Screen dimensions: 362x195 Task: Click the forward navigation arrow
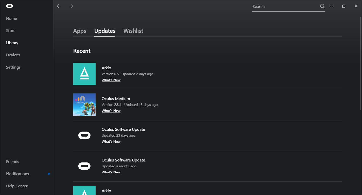pos(71,6)
